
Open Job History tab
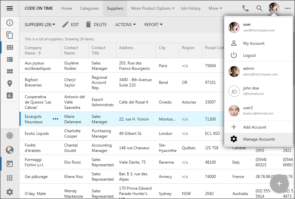191,8
